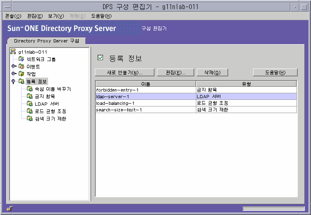
Task: Click the status progress bar at bottom right
Action: point(273,209)
